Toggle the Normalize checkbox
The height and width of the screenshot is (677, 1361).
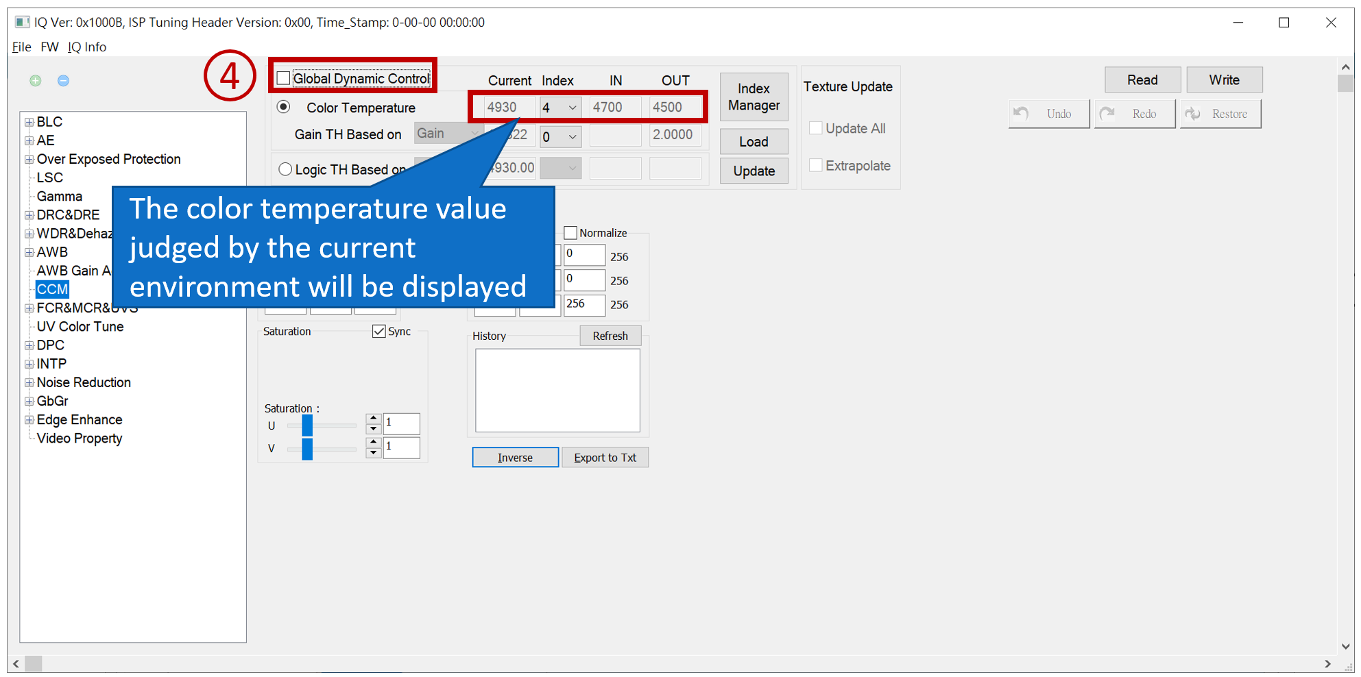[570, 233]
